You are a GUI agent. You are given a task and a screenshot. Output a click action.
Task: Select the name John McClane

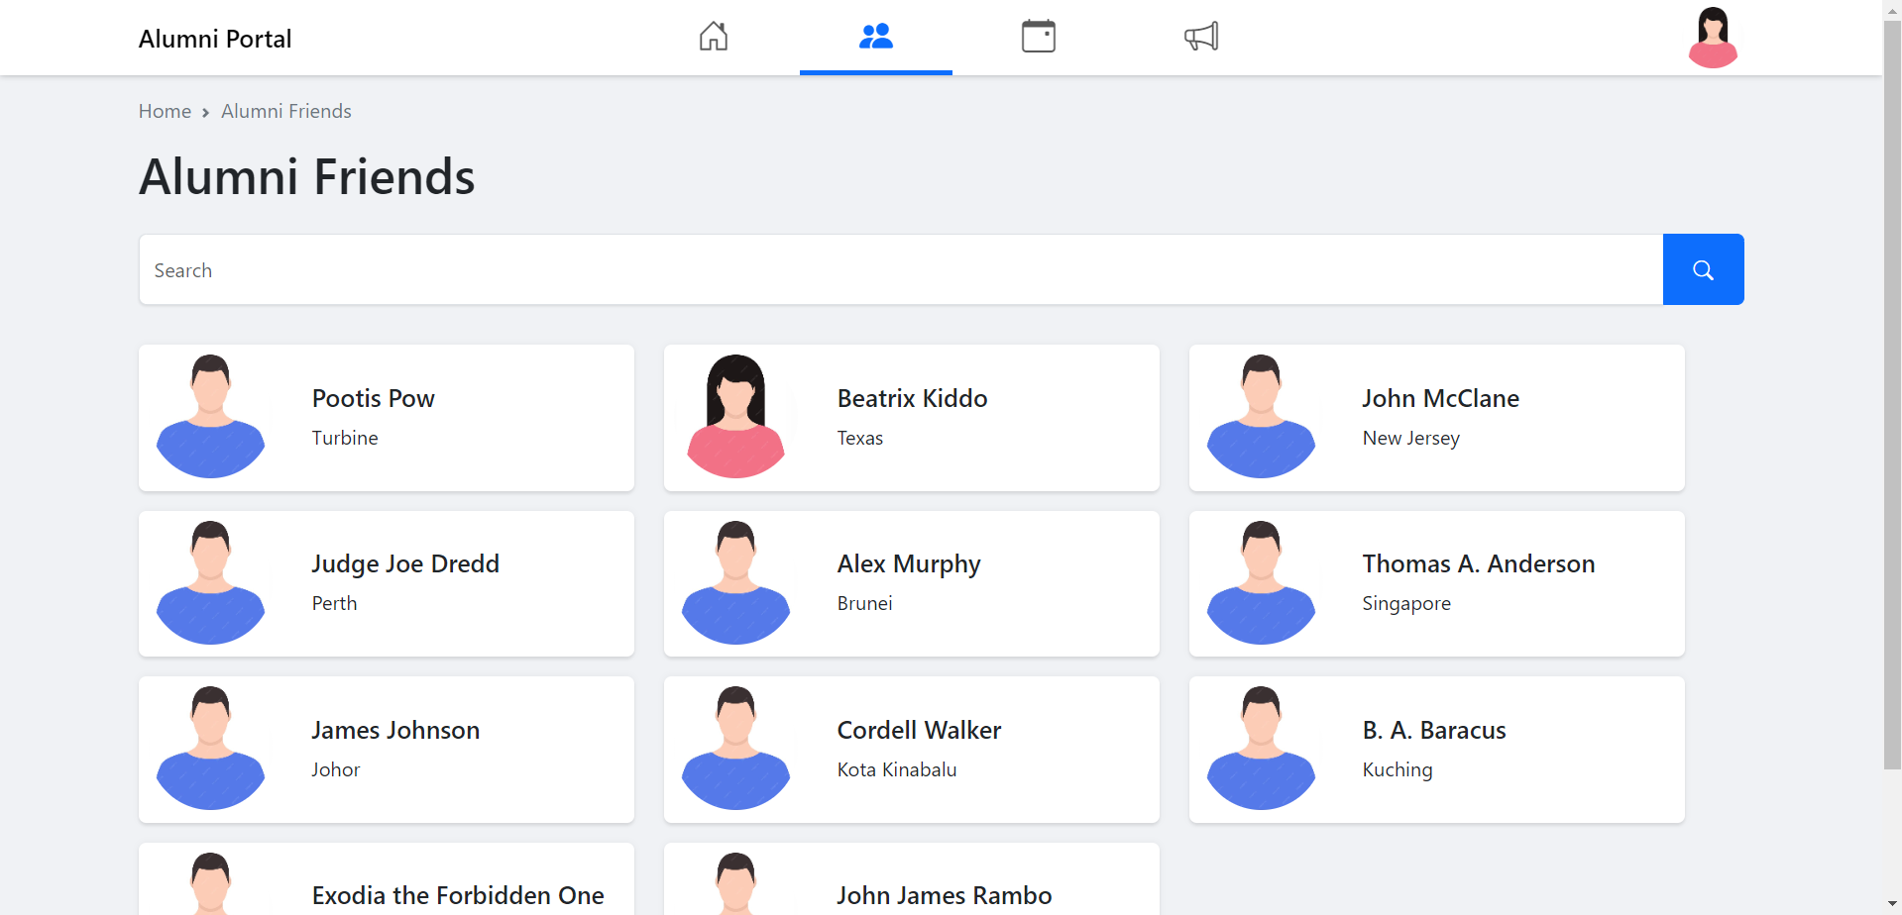pyautogui.click(x=1441, y=398)
